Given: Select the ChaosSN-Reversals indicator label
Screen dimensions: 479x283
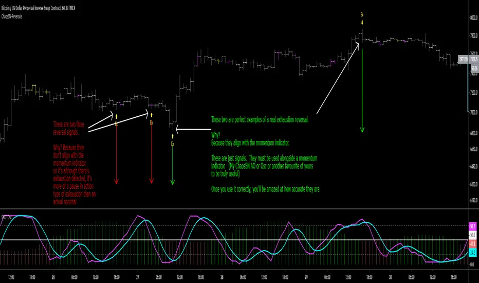Looking at the screenshot, I should pos(12,16).
